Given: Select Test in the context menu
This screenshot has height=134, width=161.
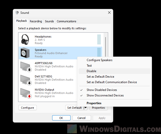Looking at the screenshot, I should point(114,66).
